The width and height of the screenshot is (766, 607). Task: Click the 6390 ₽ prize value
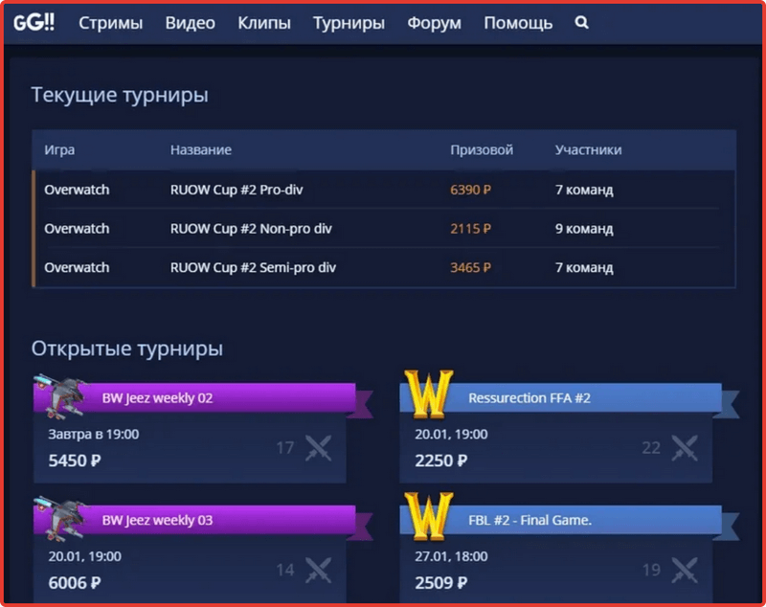470,190
